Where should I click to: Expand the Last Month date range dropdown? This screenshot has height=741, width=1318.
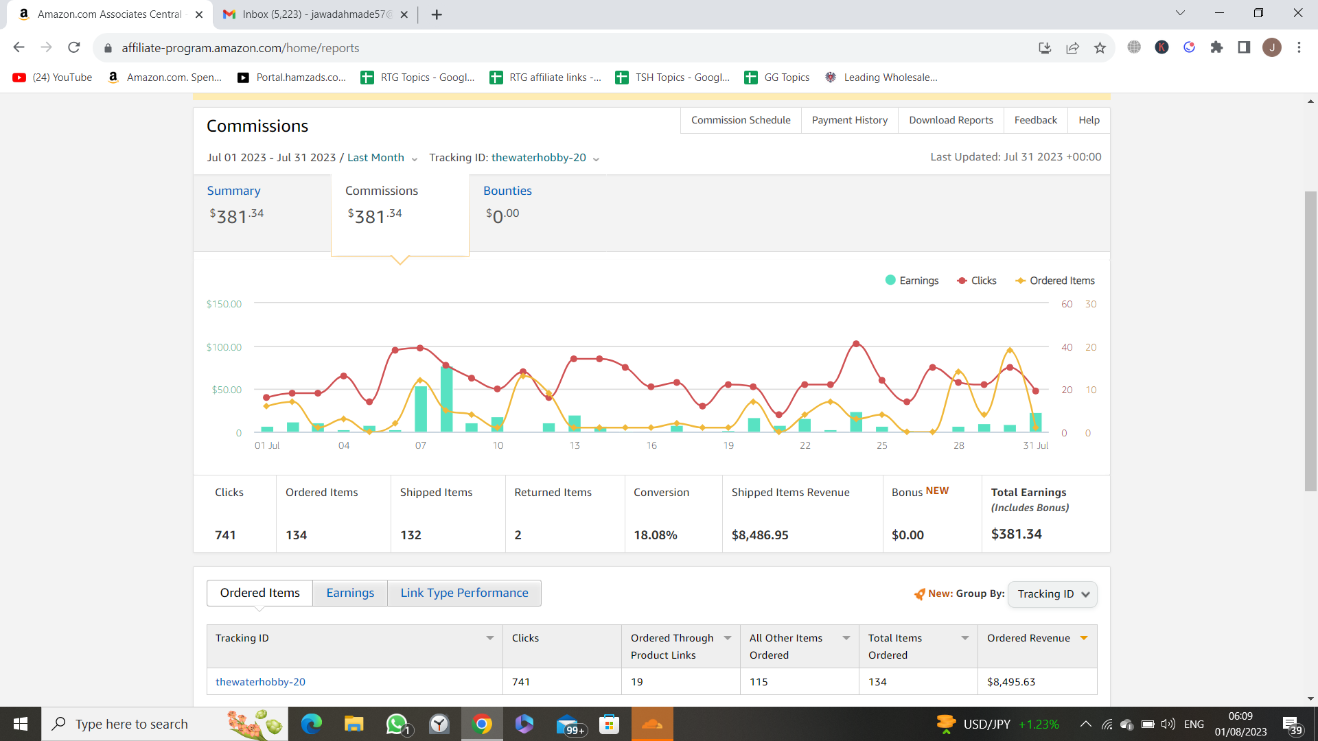[x=382, y=158]
